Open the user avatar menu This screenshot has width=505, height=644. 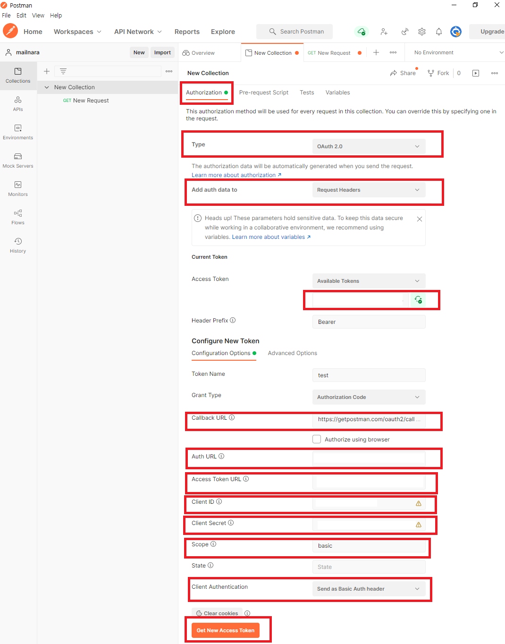point(456,32)
